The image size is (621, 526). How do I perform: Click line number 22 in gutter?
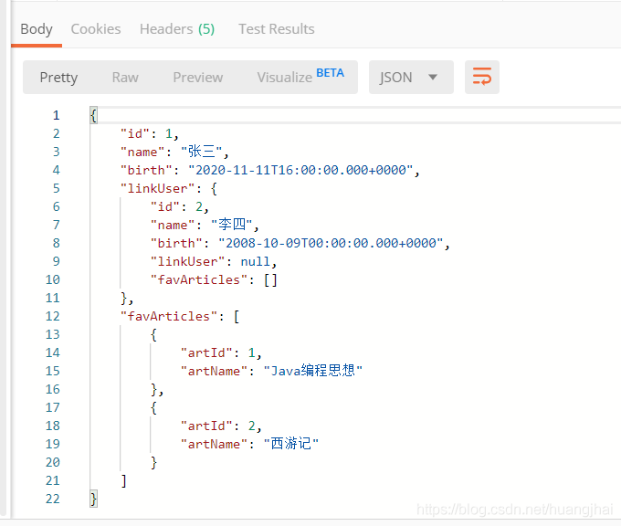52,499
